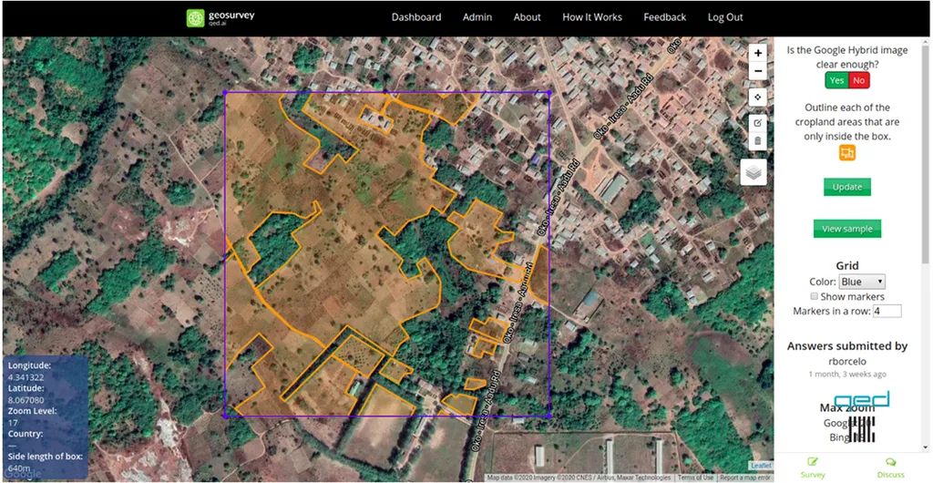Click the rborcelo username text
Image resolution: width=933 pixels, height=483 pixels.
[x=847, y=361]
